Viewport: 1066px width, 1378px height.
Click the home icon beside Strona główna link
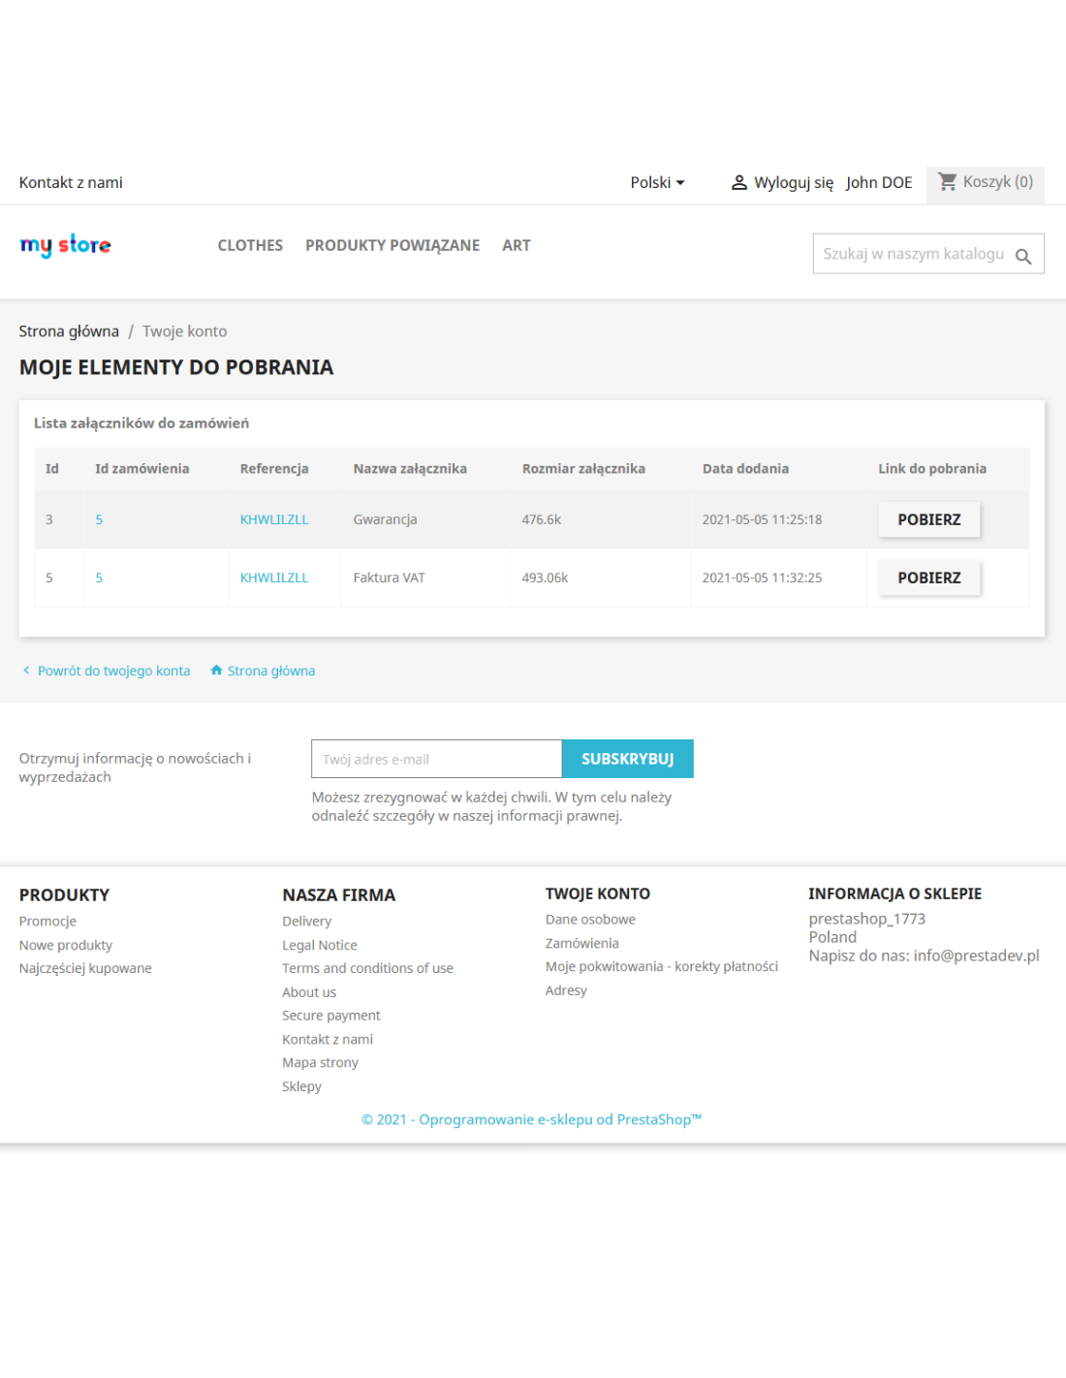(216, 670)
